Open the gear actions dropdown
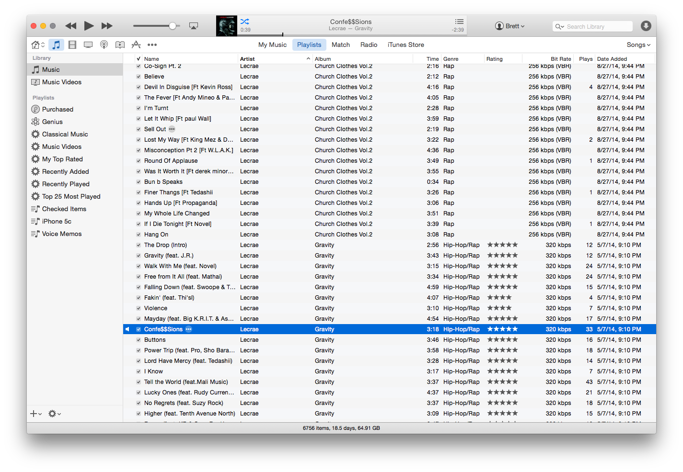 tap(55, 414)
